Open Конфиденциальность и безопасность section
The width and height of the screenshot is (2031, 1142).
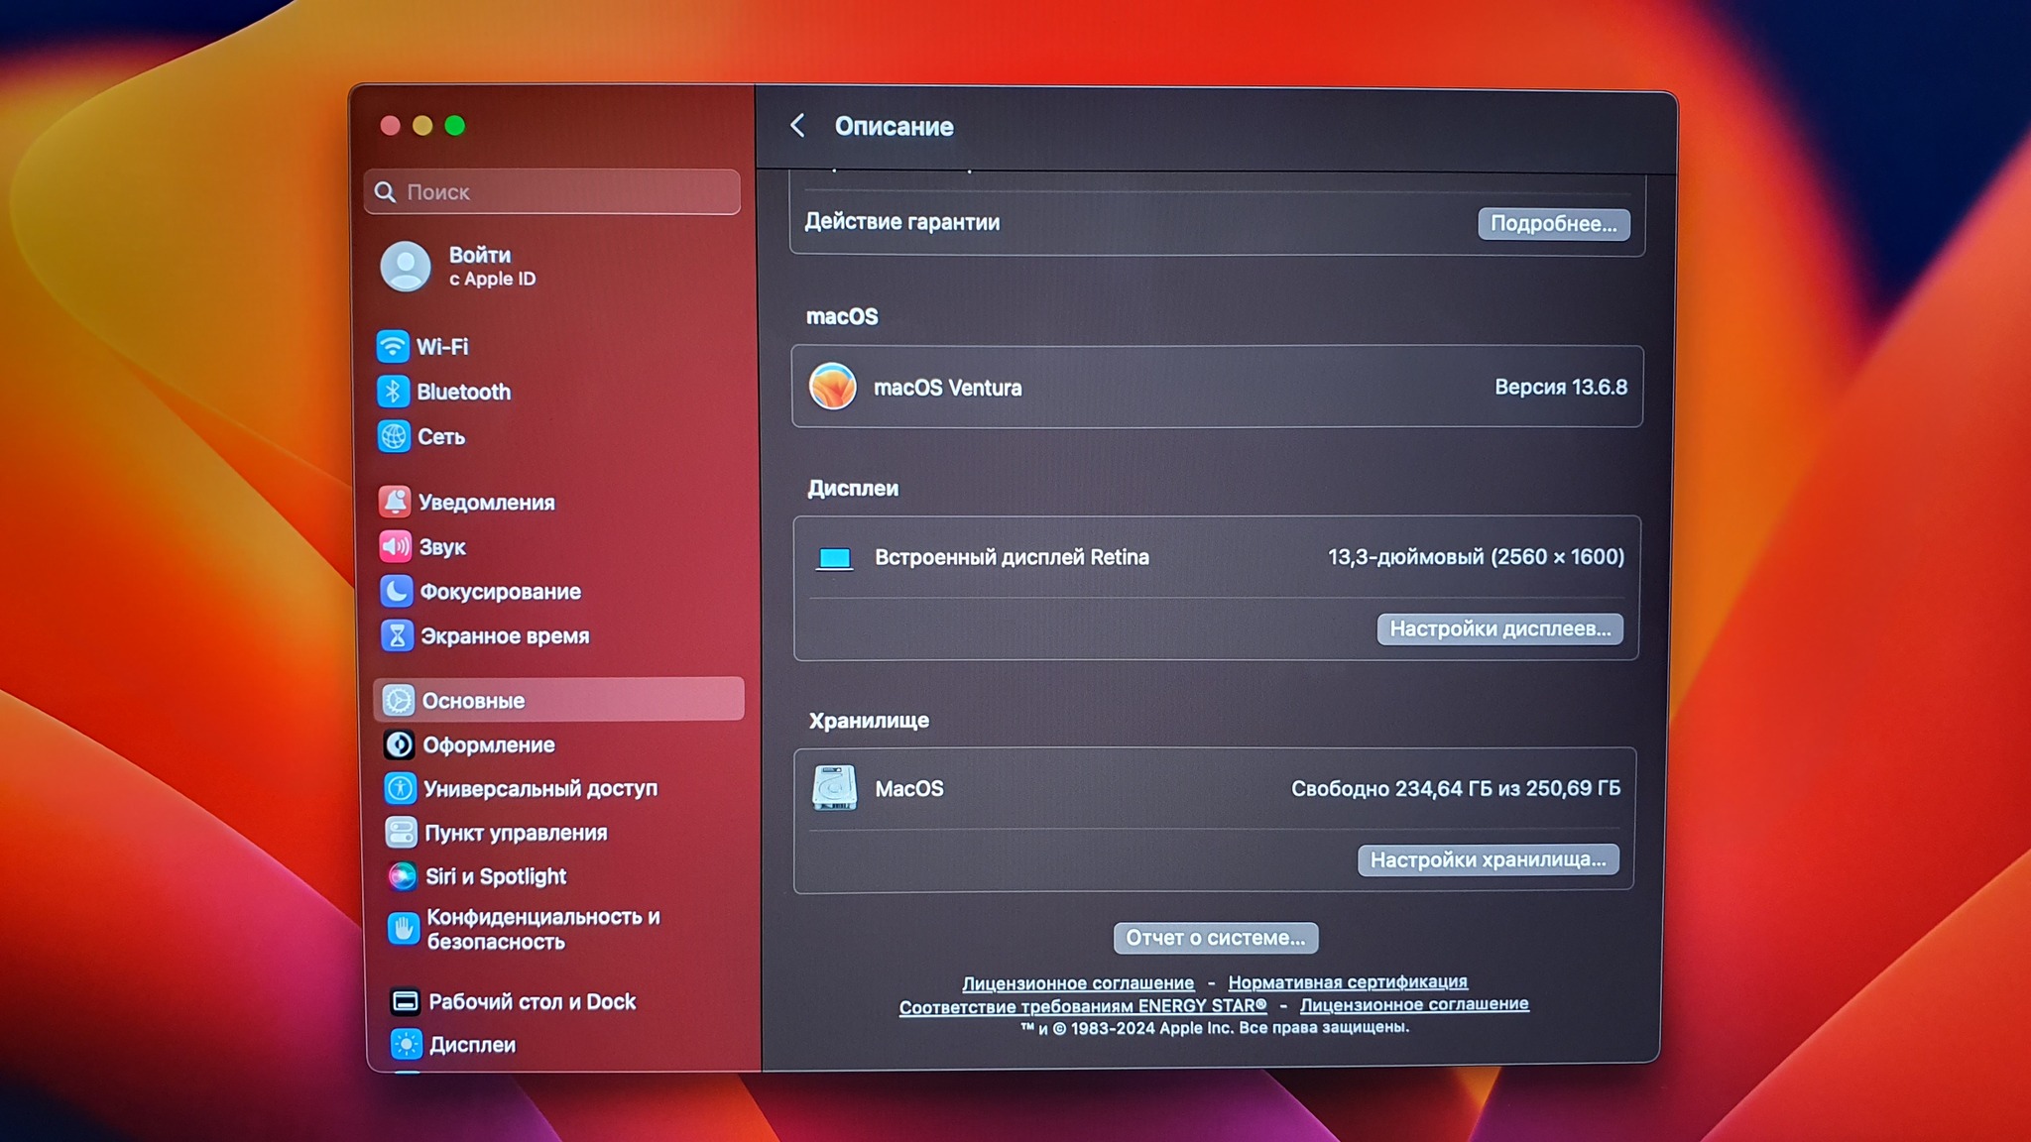pyautogui.click(x=541, y=929)
